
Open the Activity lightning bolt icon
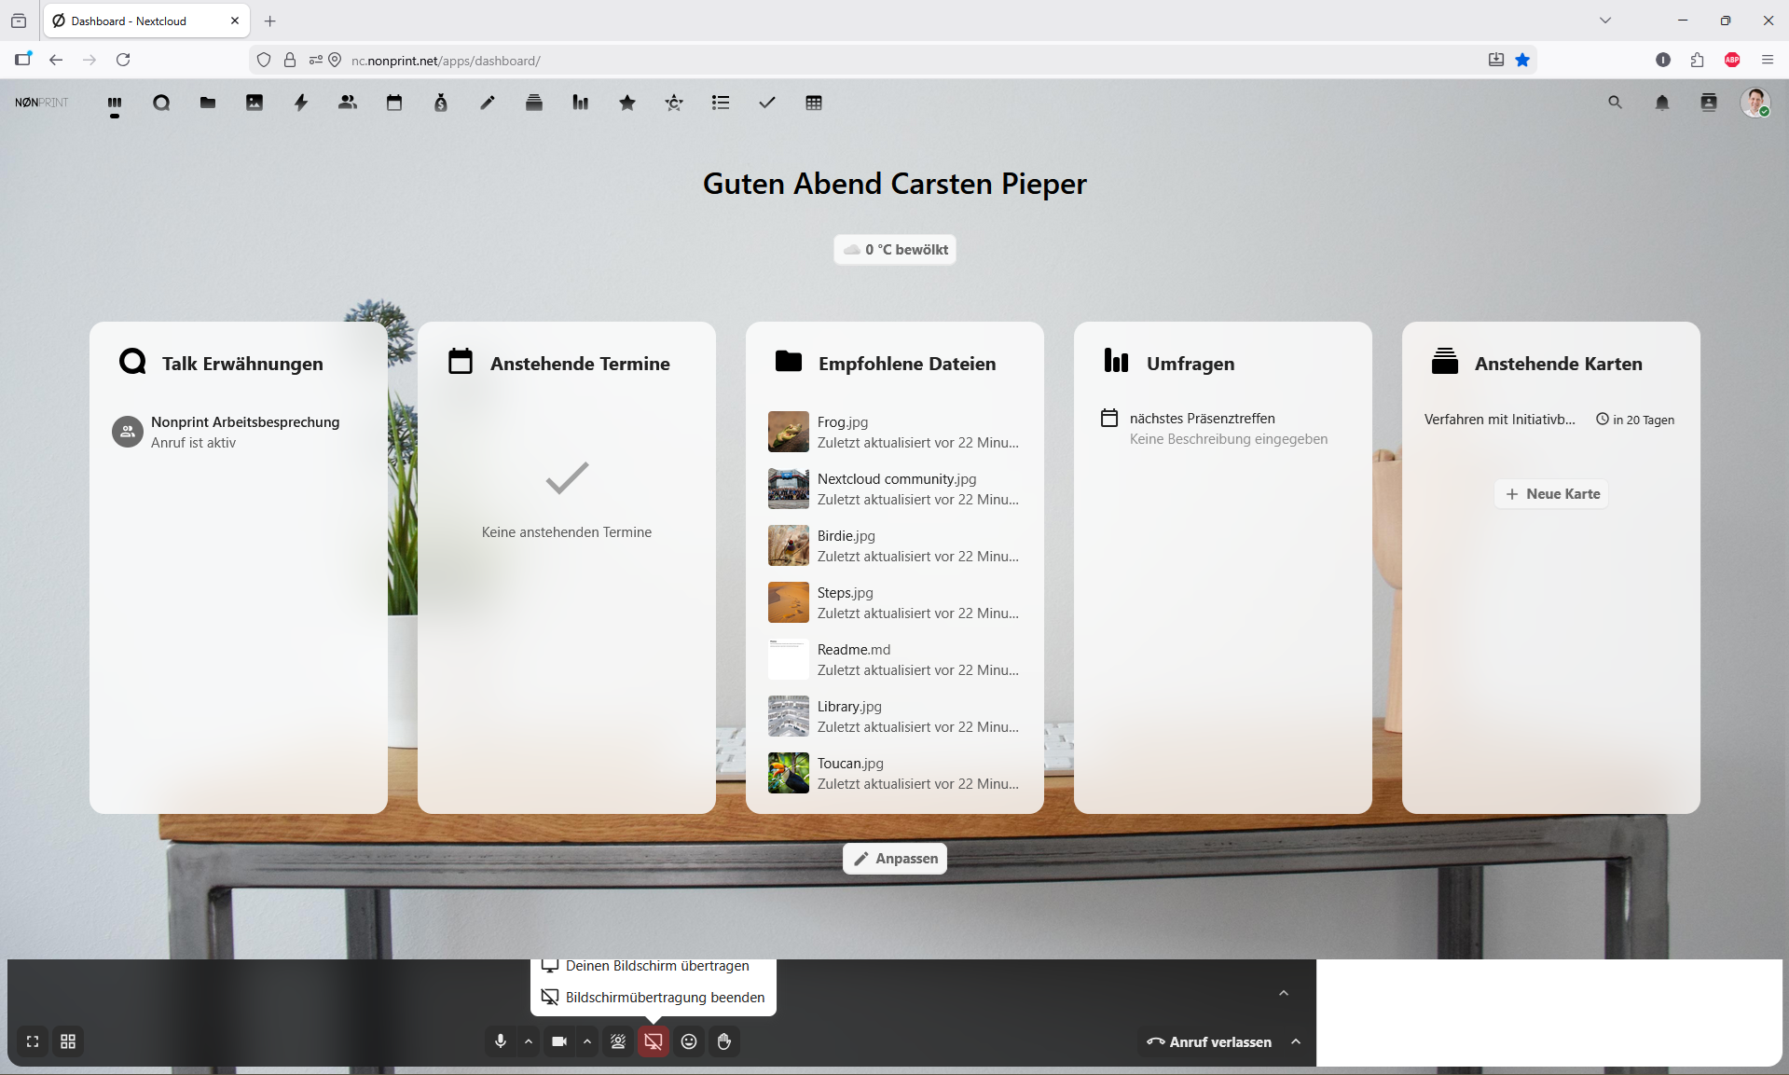[x=301, y=103]
